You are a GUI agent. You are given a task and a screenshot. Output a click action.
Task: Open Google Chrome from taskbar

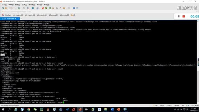point(29,109)
